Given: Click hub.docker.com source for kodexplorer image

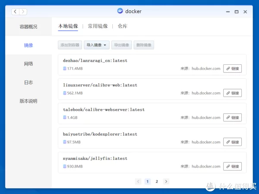Looking at the screenshot, I should click(206, 142).
